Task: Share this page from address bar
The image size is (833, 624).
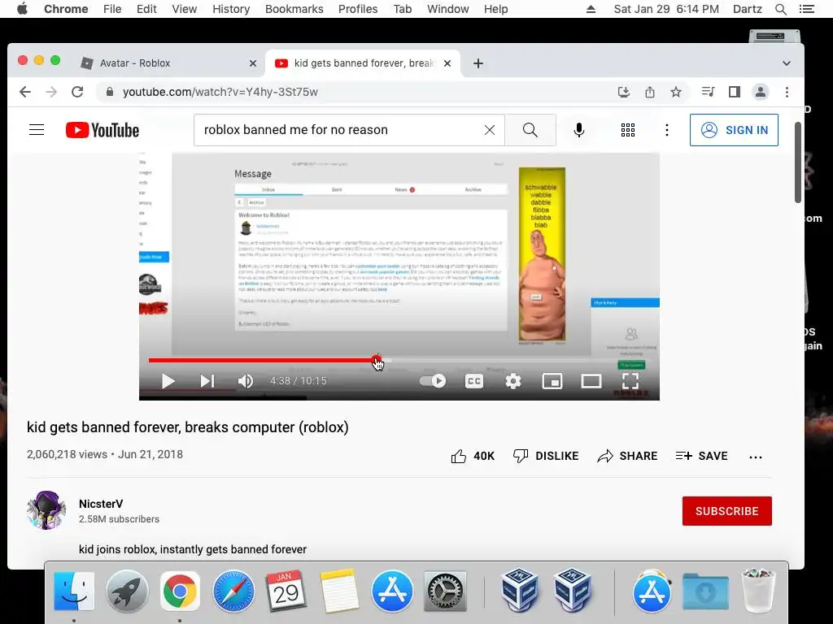Action: pos(650,92)
